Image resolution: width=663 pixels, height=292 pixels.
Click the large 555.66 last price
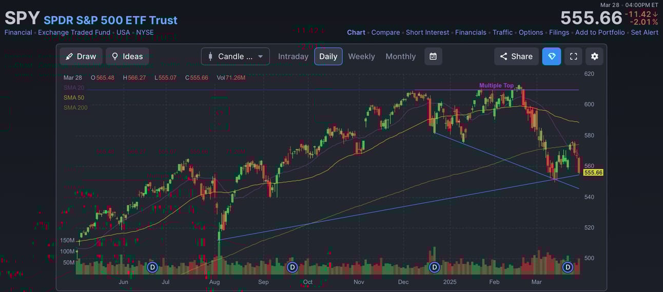591,18
